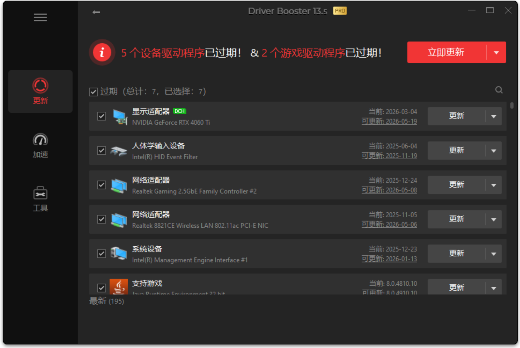This screenshot has width=520, height=348.
Task: Uncheck the 支持游戏 Java row checkbox
Action: click(x=102, y=288)
